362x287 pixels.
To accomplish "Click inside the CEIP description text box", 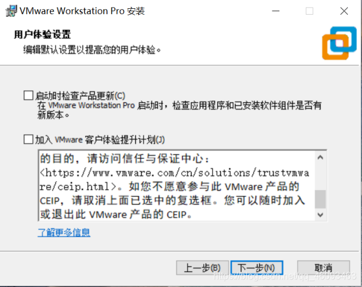I will [177, 186].
